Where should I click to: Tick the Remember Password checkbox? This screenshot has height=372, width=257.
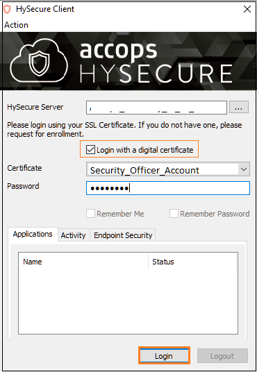pos(174,214)
